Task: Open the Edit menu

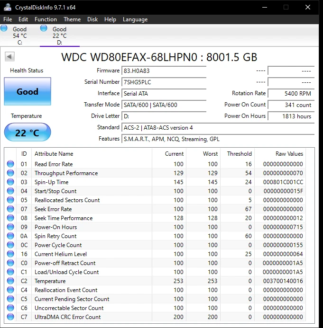Action: [x=23, y=19]
